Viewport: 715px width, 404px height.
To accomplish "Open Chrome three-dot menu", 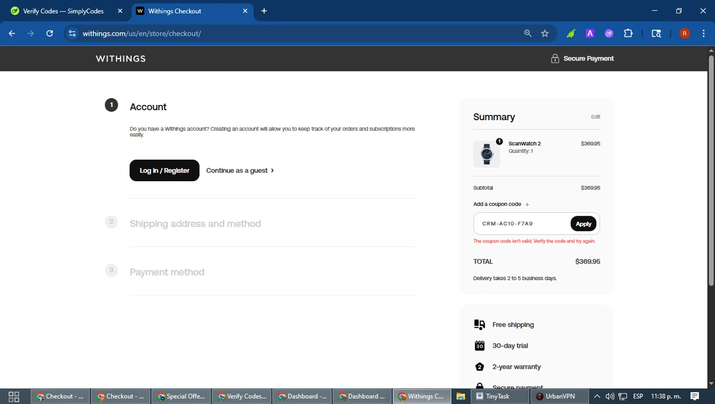I will click(704, 33).
